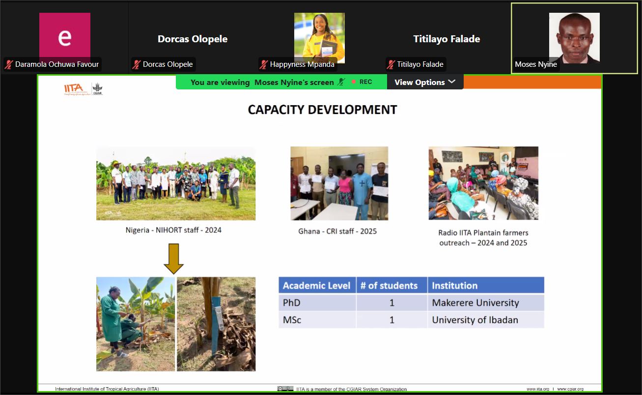
Task: Select Happyness Mpanda's profile photo tile
Action: coord(319,37)
